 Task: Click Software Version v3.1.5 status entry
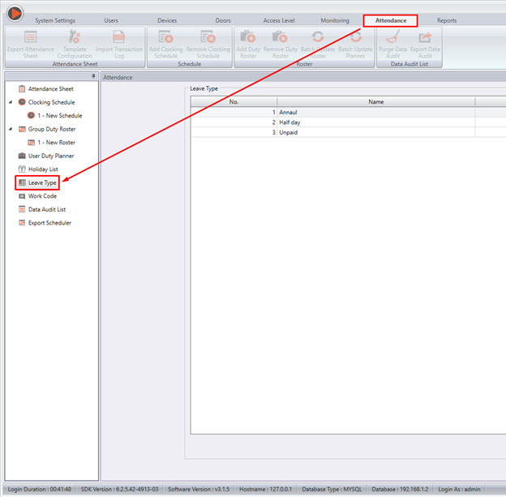click(x=199, y=489)
